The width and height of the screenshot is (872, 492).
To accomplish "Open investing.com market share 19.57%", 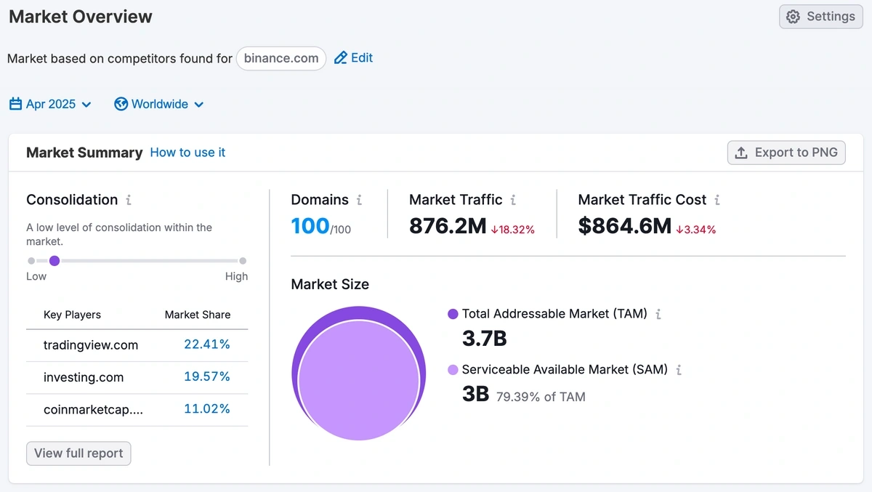I will click(x=207, y=377).
